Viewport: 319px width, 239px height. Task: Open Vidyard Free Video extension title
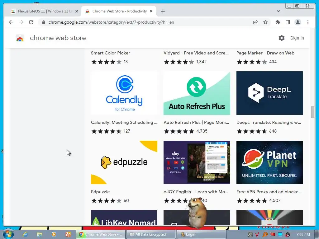[196, 53]
